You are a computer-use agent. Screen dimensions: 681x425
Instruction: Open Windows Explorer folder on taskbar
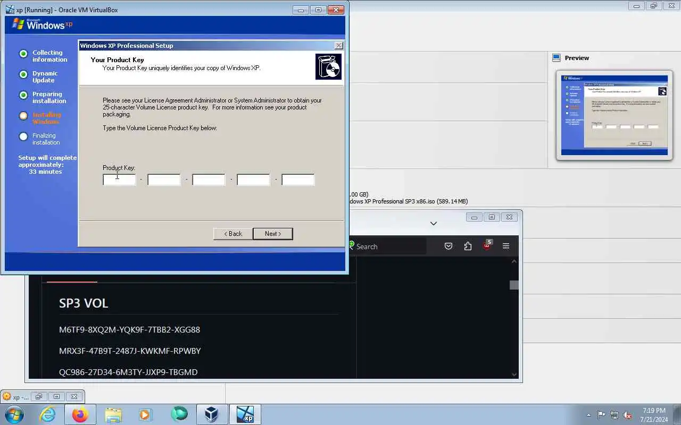tap(113, 414)
